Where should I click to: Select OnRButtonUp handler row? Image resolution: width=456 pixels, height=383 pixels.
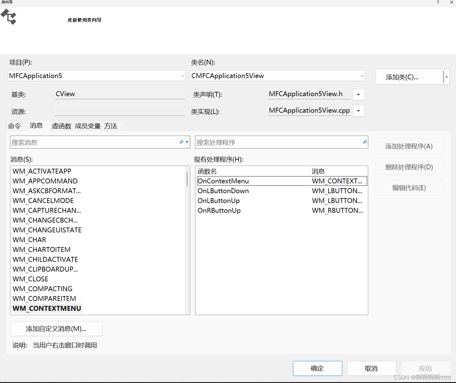tap(282, 210)
